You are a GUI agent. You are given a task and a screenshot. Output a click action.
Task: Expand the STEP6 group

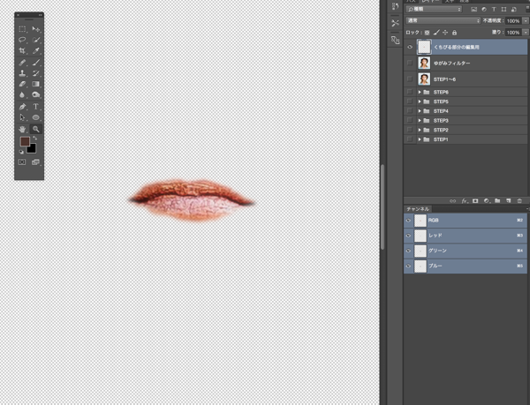click(x=420, y=92)
